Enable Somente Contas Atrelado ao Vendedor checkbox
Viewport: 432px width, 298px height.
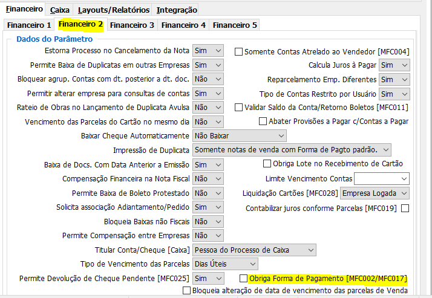click(238, 52)
